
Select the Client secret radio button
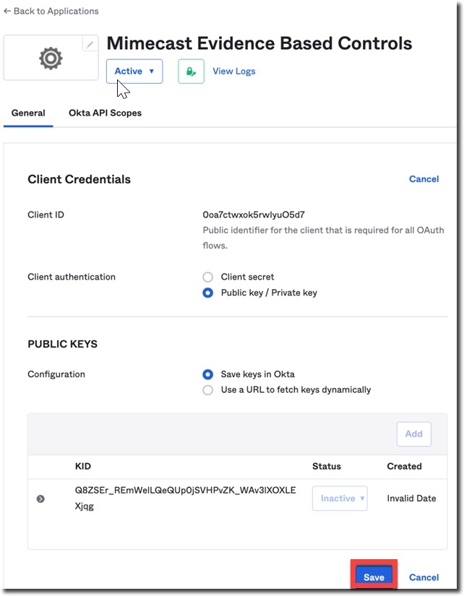(205, 277)
